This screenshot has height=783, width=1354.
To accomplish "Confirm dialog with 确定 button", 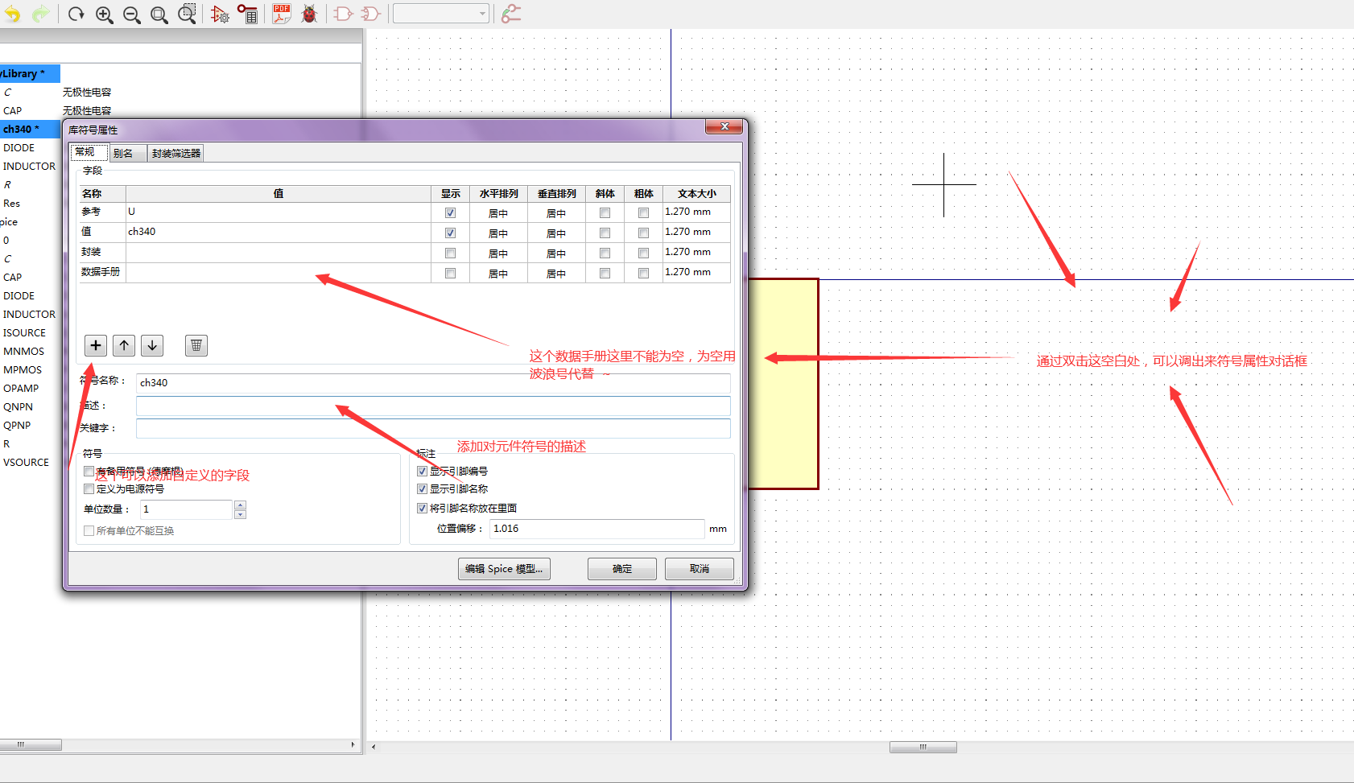I will 622,569.
